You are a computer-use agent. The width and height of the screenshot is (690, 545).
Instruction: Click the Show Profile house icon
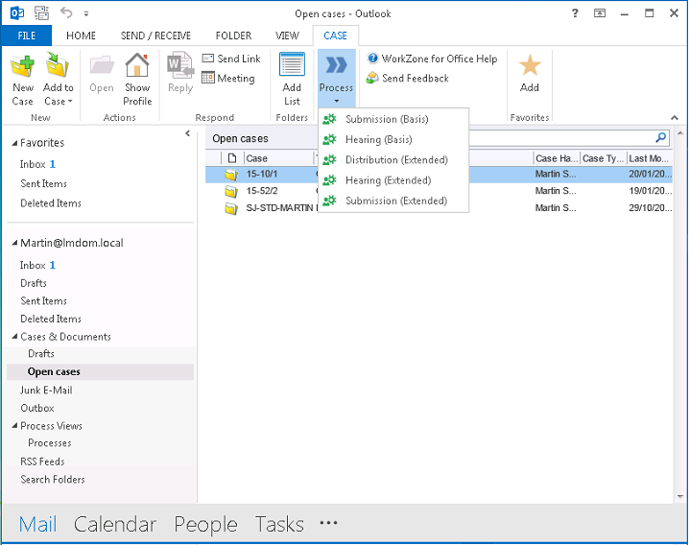(137, 67)
